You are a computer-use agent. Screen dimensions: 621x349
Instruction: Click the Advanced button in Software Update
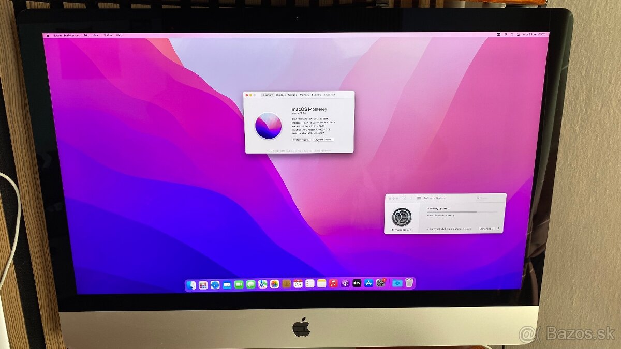(x=486, y=228)
